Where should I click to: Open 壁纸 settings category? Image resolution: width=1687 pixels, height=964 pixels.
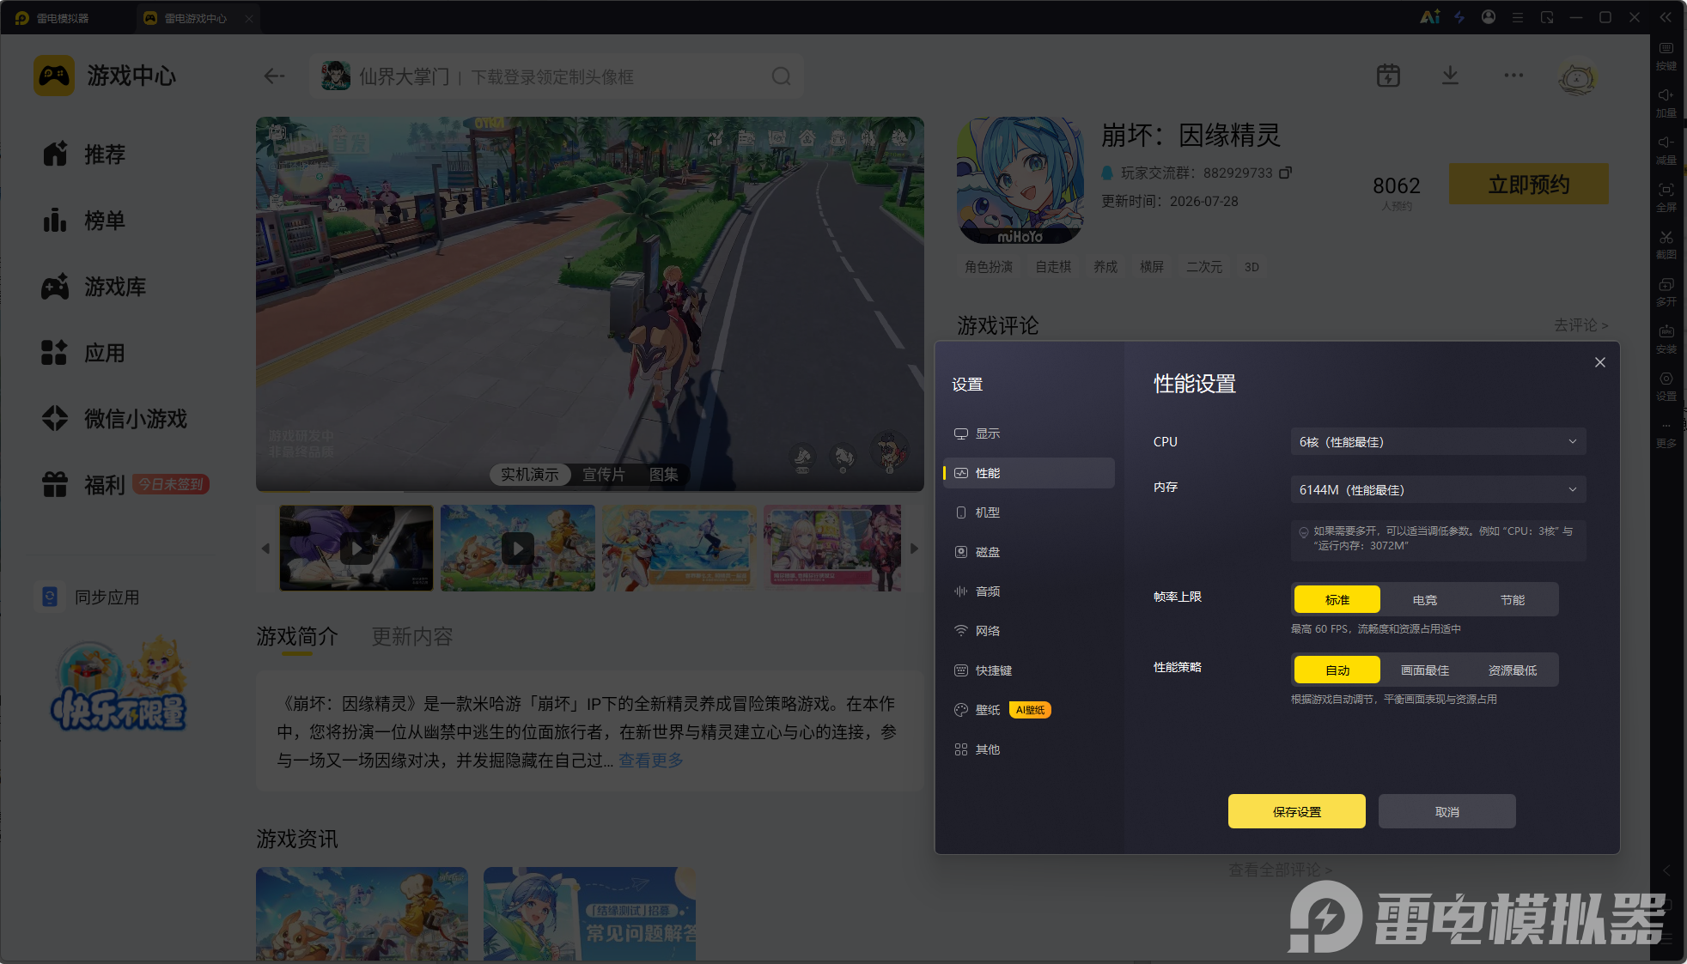pyautogui.click(x=1029, y=710)
